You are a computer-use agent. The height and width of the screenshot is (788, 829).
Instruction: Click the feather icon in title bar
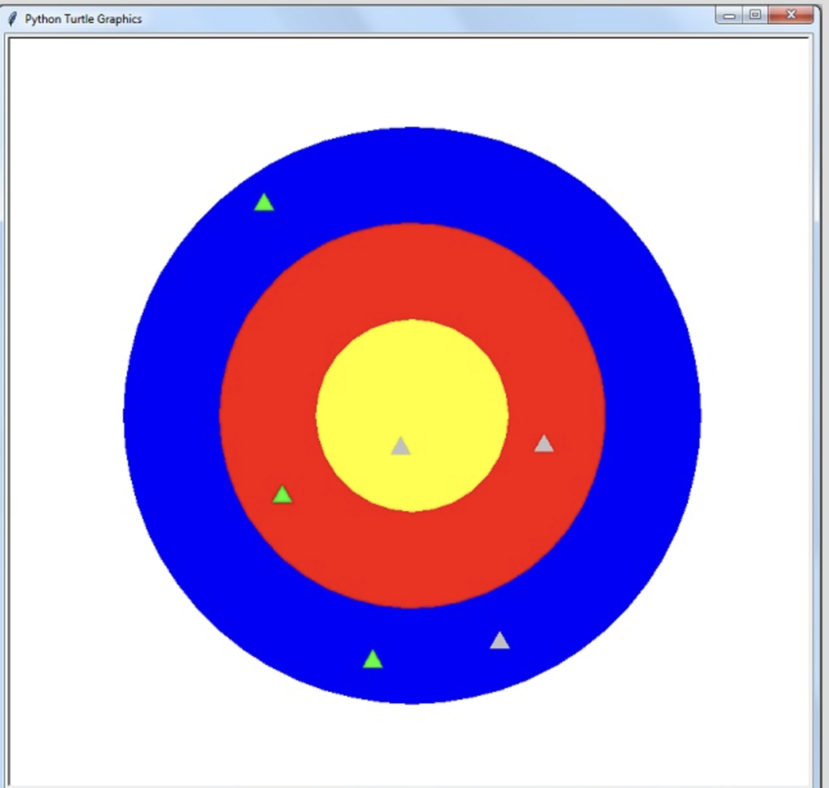(12, 19)
